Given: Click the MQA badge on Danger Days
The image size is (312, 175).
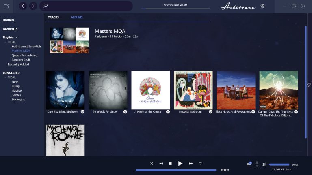Looking at the screenshot, I should (x=296, y=112).
